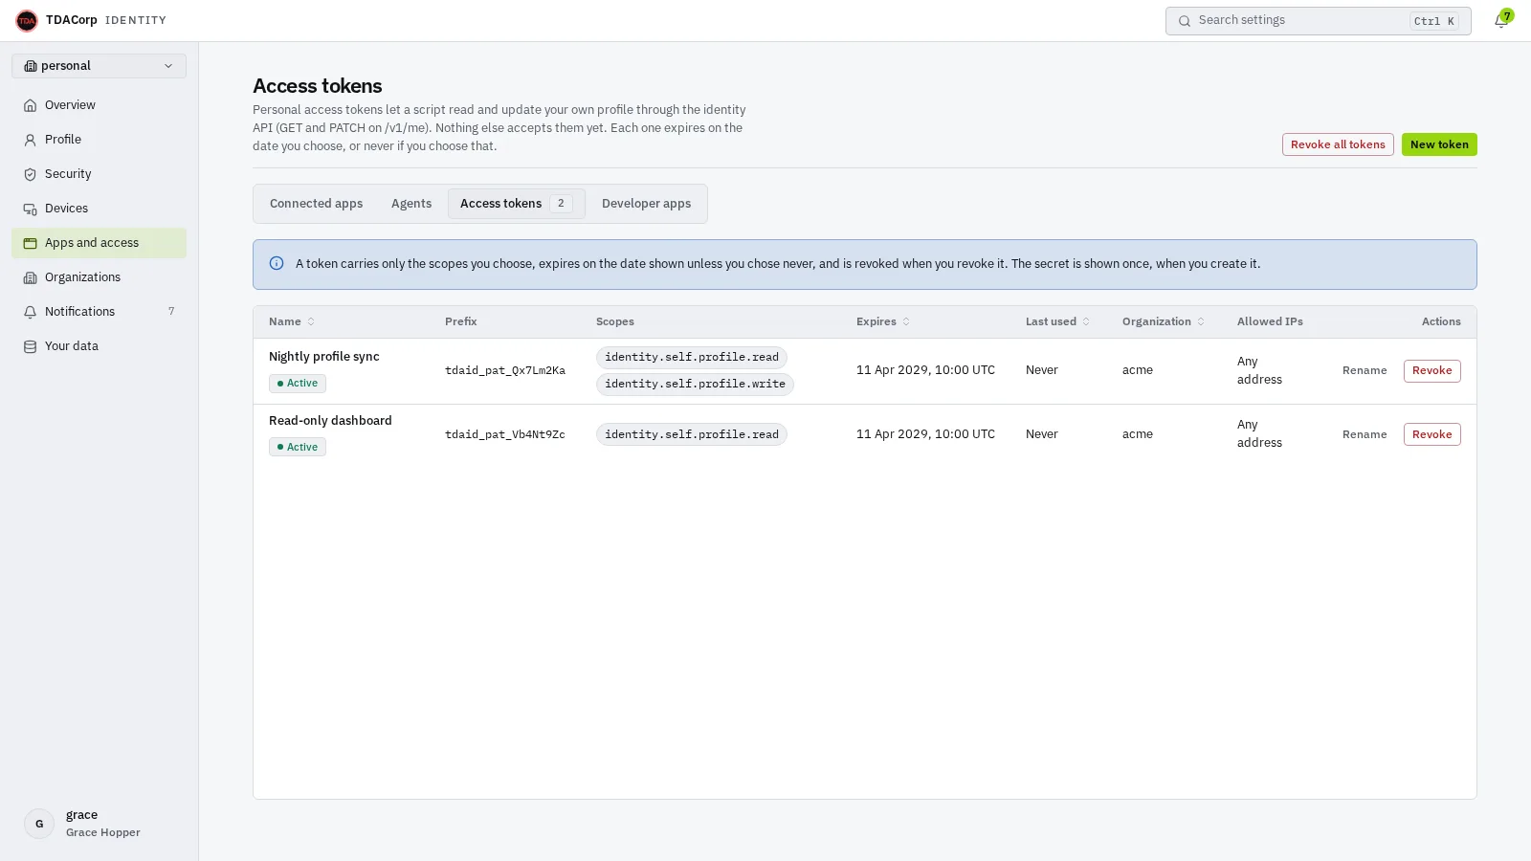1531x861 pixels.
Task: Revoke the Nightly profile sync token
Action: (x=1431, y=371)
